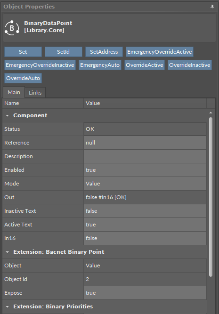The width and height of the screenshot is (219, 314).
Task: Click the OverrideAuto button
Action: click(23, 78)
